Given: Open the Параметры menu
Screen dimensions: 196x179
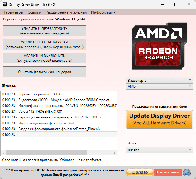Looking at the screenshot, I should [x=13, y=12].
